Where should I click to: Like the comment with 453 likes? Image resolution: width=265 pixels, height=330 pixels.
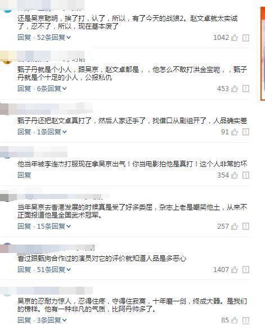234,89
